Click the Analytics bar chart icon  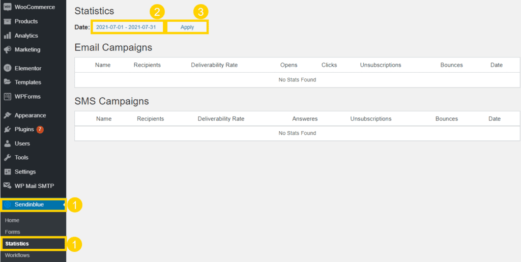tap(7, 36)
